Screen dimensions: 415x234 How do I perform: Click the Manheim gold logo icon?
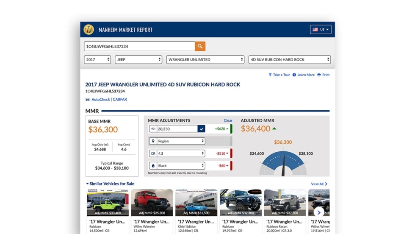[89, 30]
